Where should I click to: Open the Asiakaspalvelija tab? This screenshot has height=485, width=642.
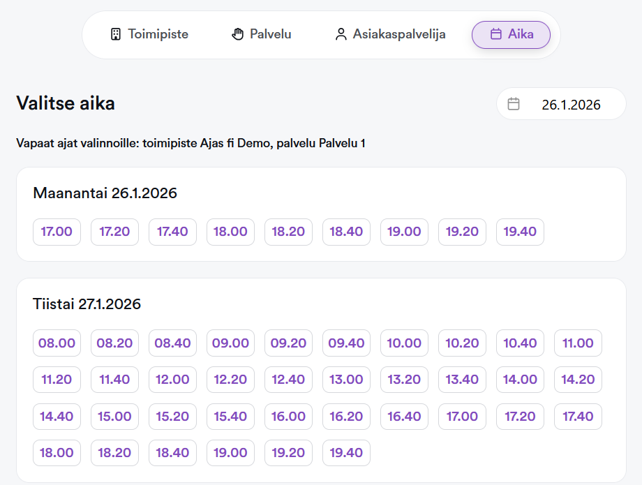pos(389,33)
